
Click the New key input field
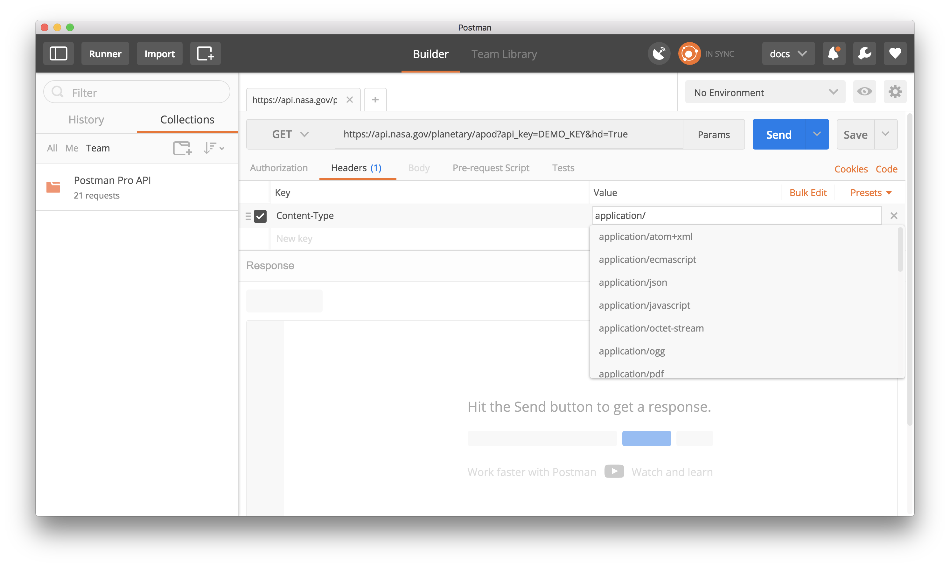[x=430, y=238]
